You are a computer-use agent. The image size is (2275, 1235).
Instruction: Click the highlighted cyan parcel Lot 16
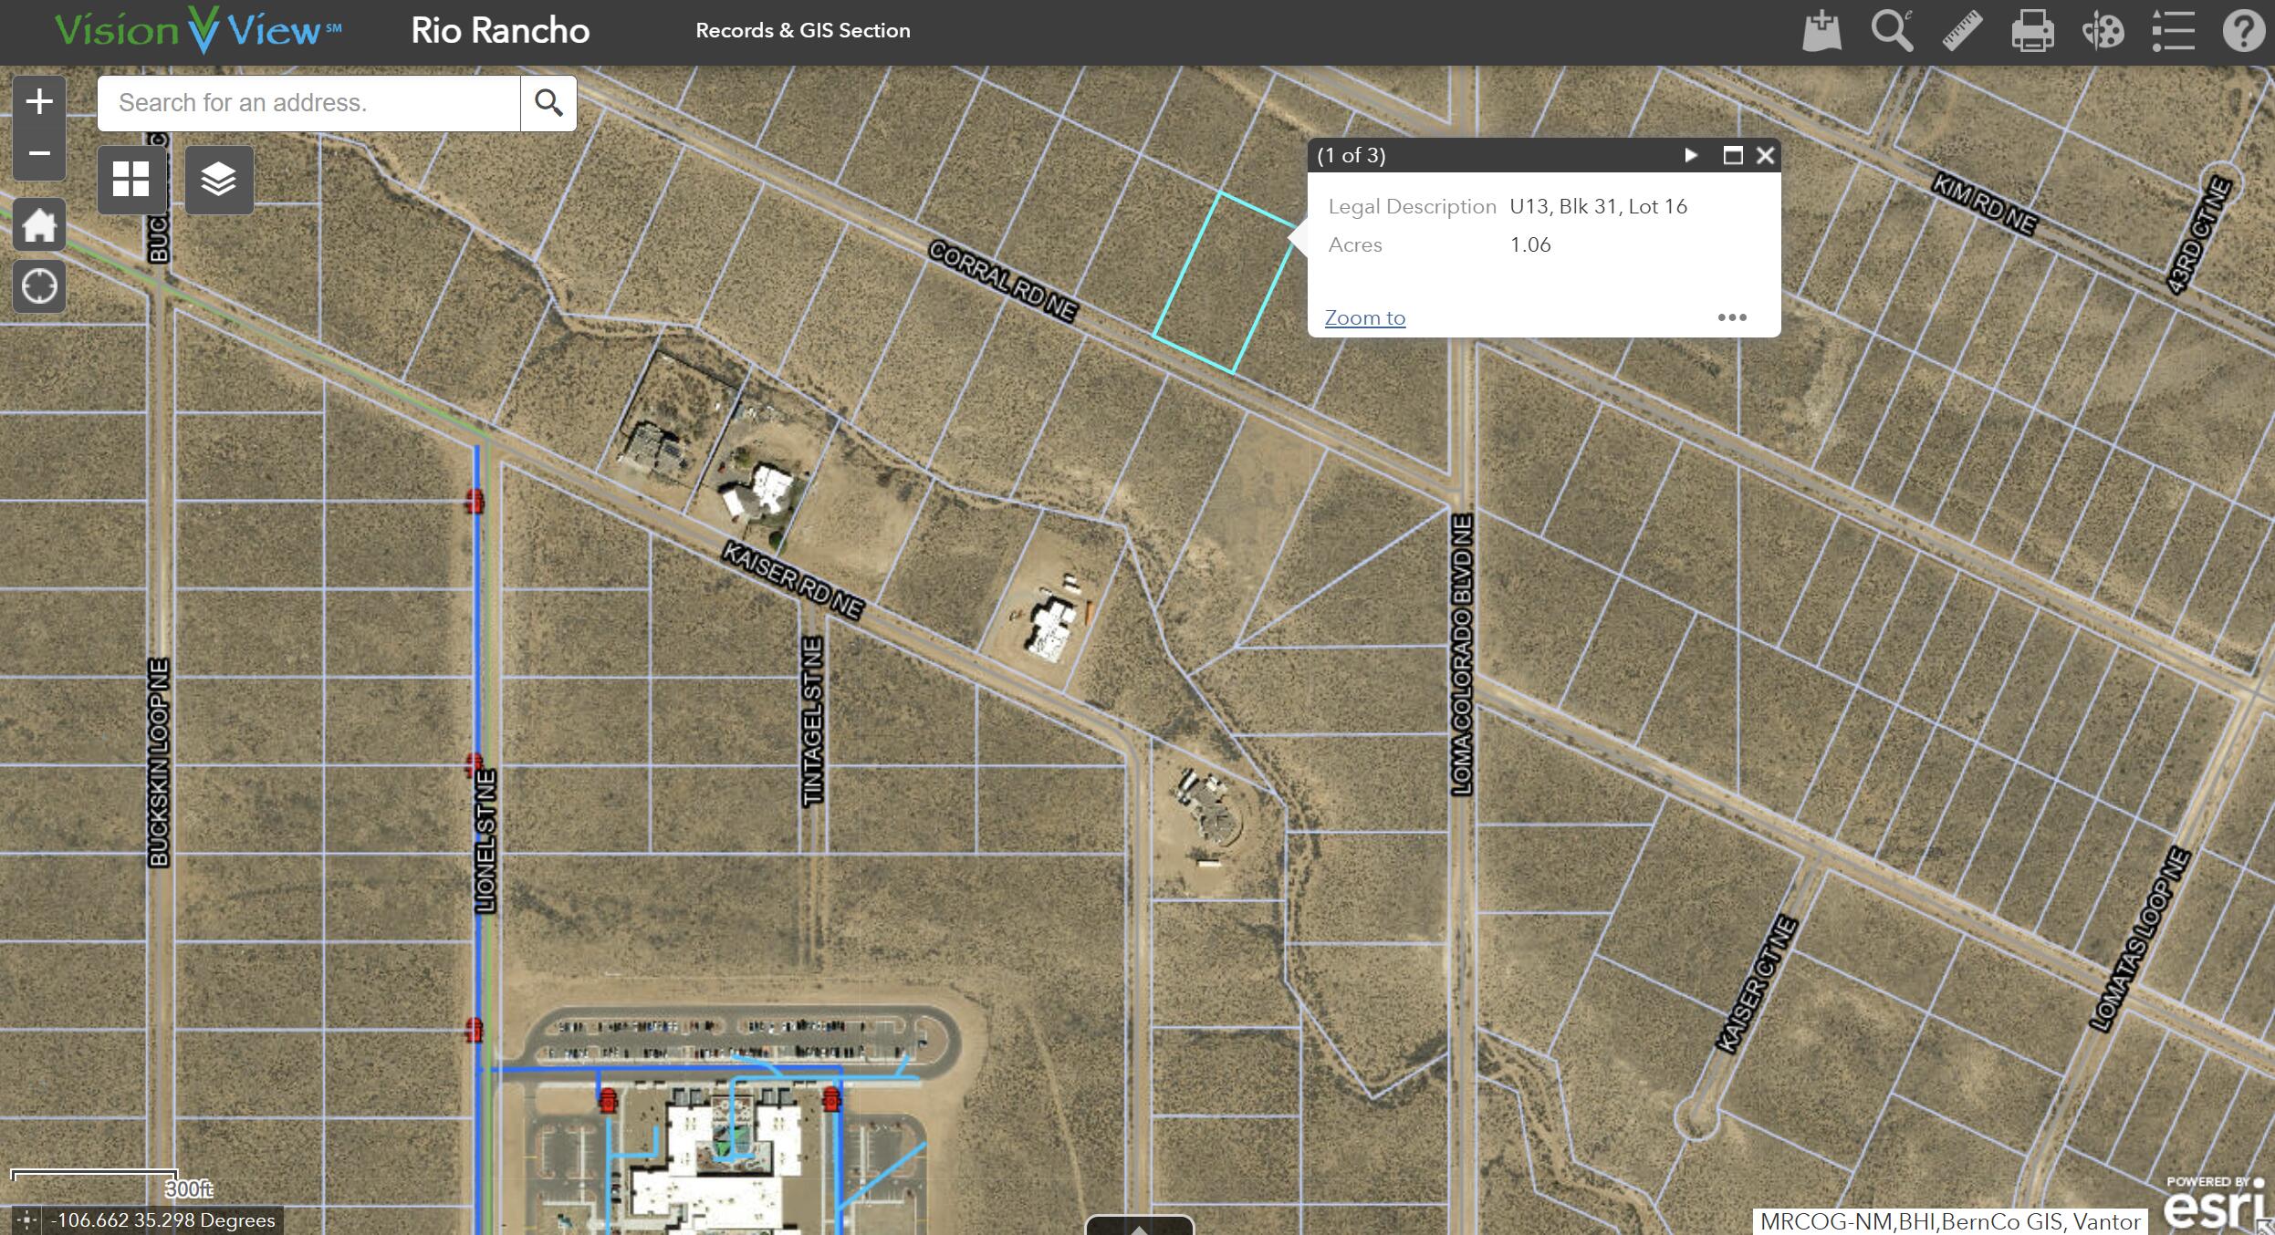[x=1226, y=283]
